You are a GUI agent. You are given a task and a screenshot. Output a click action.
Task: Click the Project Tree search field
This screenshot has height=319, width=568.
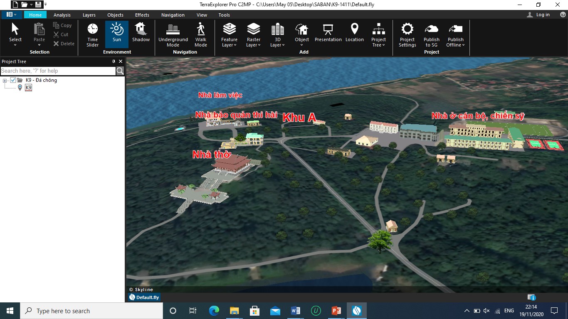point(58,71)
